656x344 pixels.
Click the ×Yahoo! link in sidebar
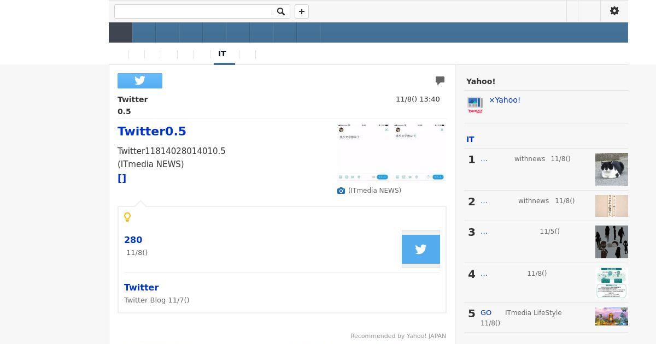click(x=505, y=100)
